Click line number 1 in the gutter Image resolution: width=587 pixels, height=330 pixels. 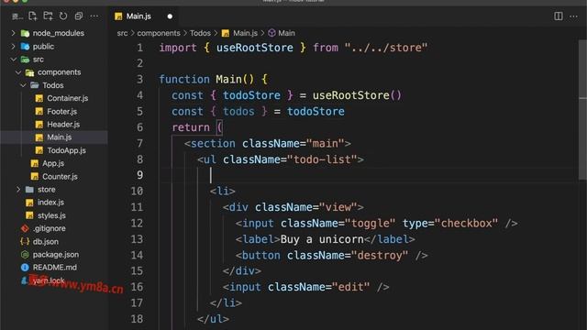pos(139,48)
